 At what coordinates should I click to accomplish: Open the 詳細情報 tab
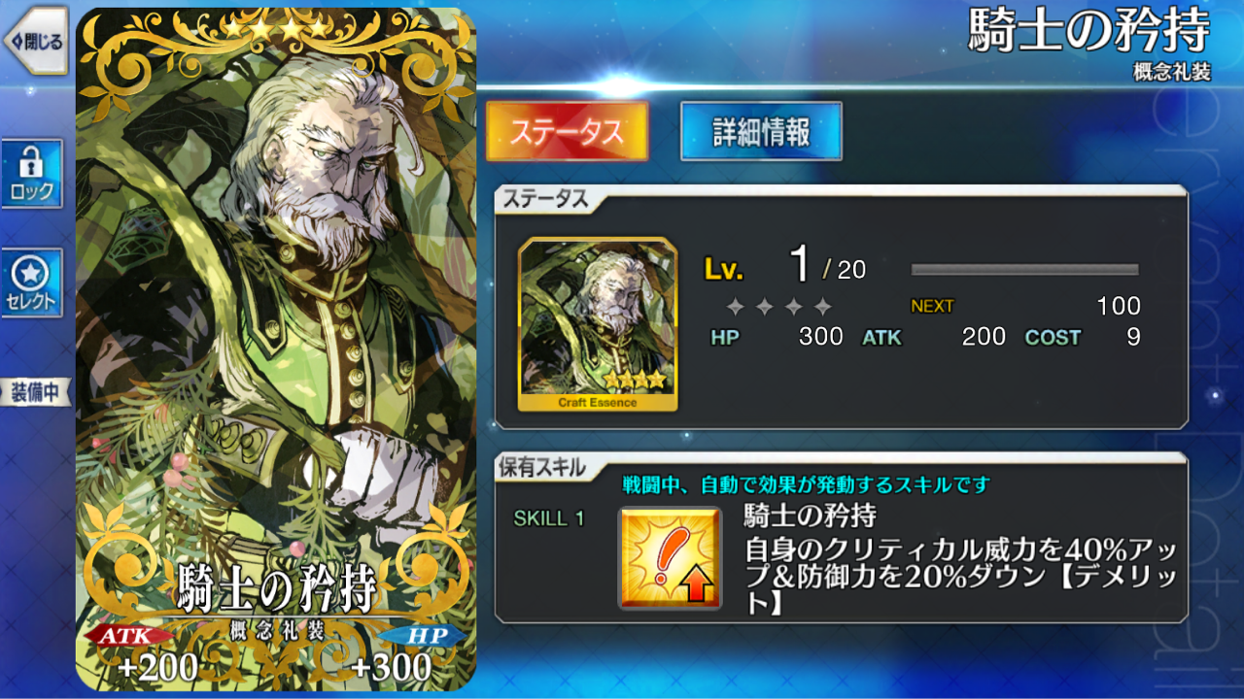(x=761, y=131)
